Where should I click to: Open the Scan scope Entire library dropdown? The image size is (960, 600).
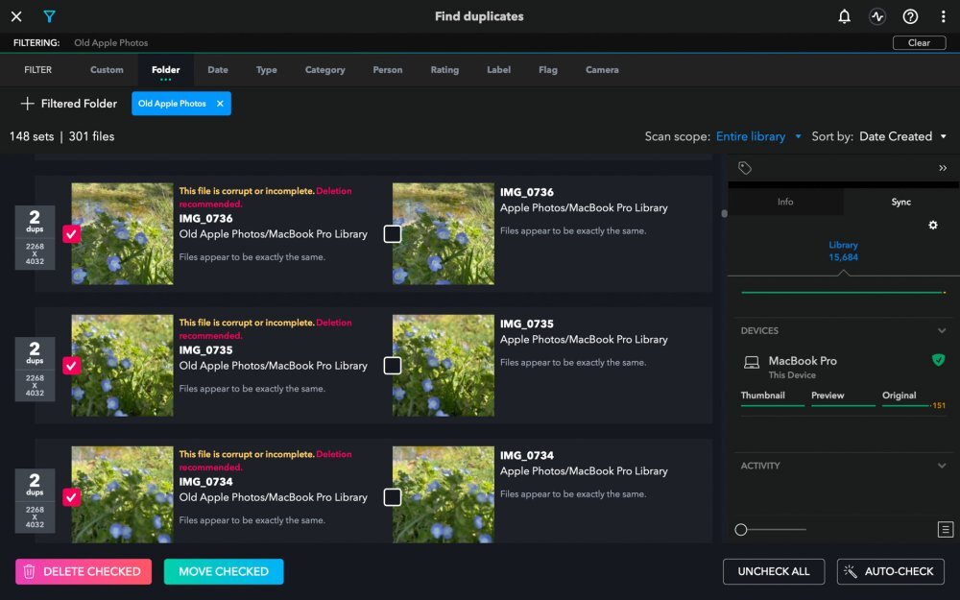pos(758,136)
